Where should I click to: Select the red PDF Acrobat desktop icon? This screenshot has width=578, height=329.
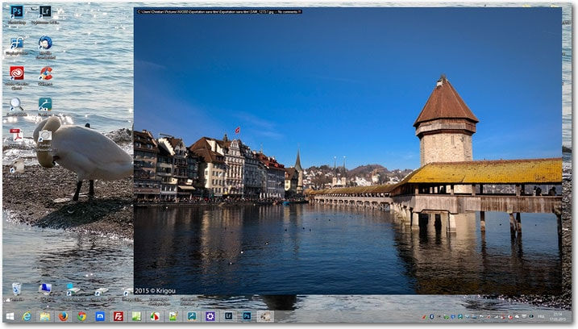(16, 135)
